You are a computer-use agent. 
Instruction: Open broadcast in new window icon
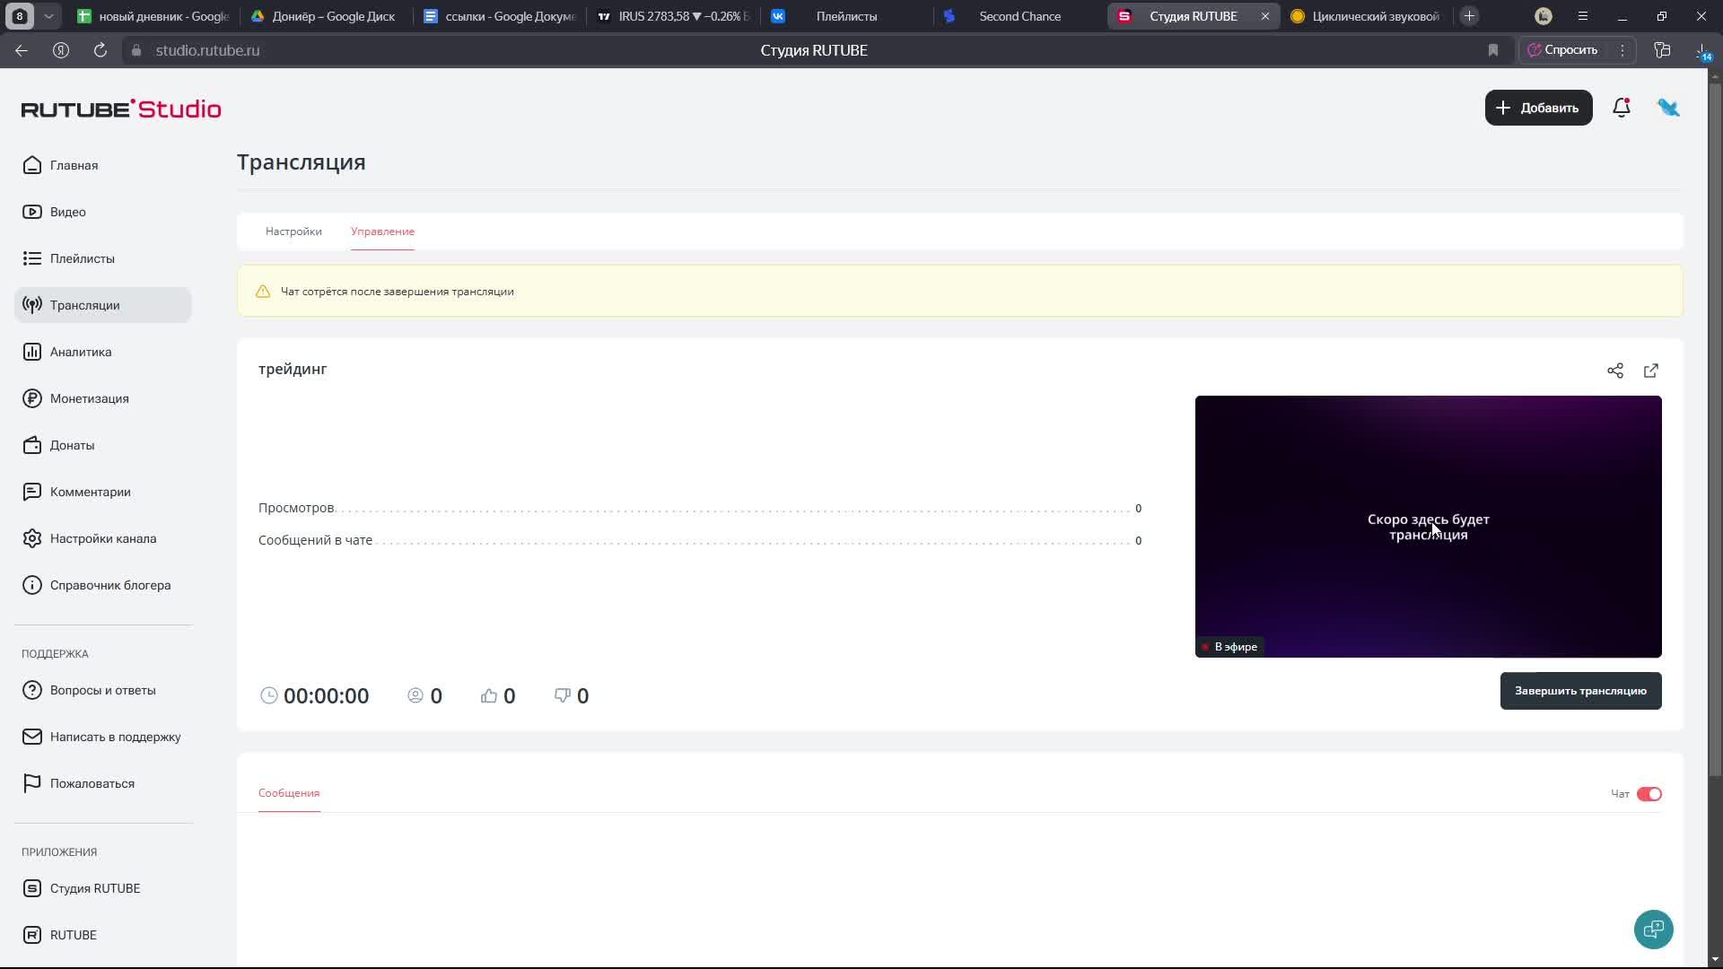(x=1651, y=371)
